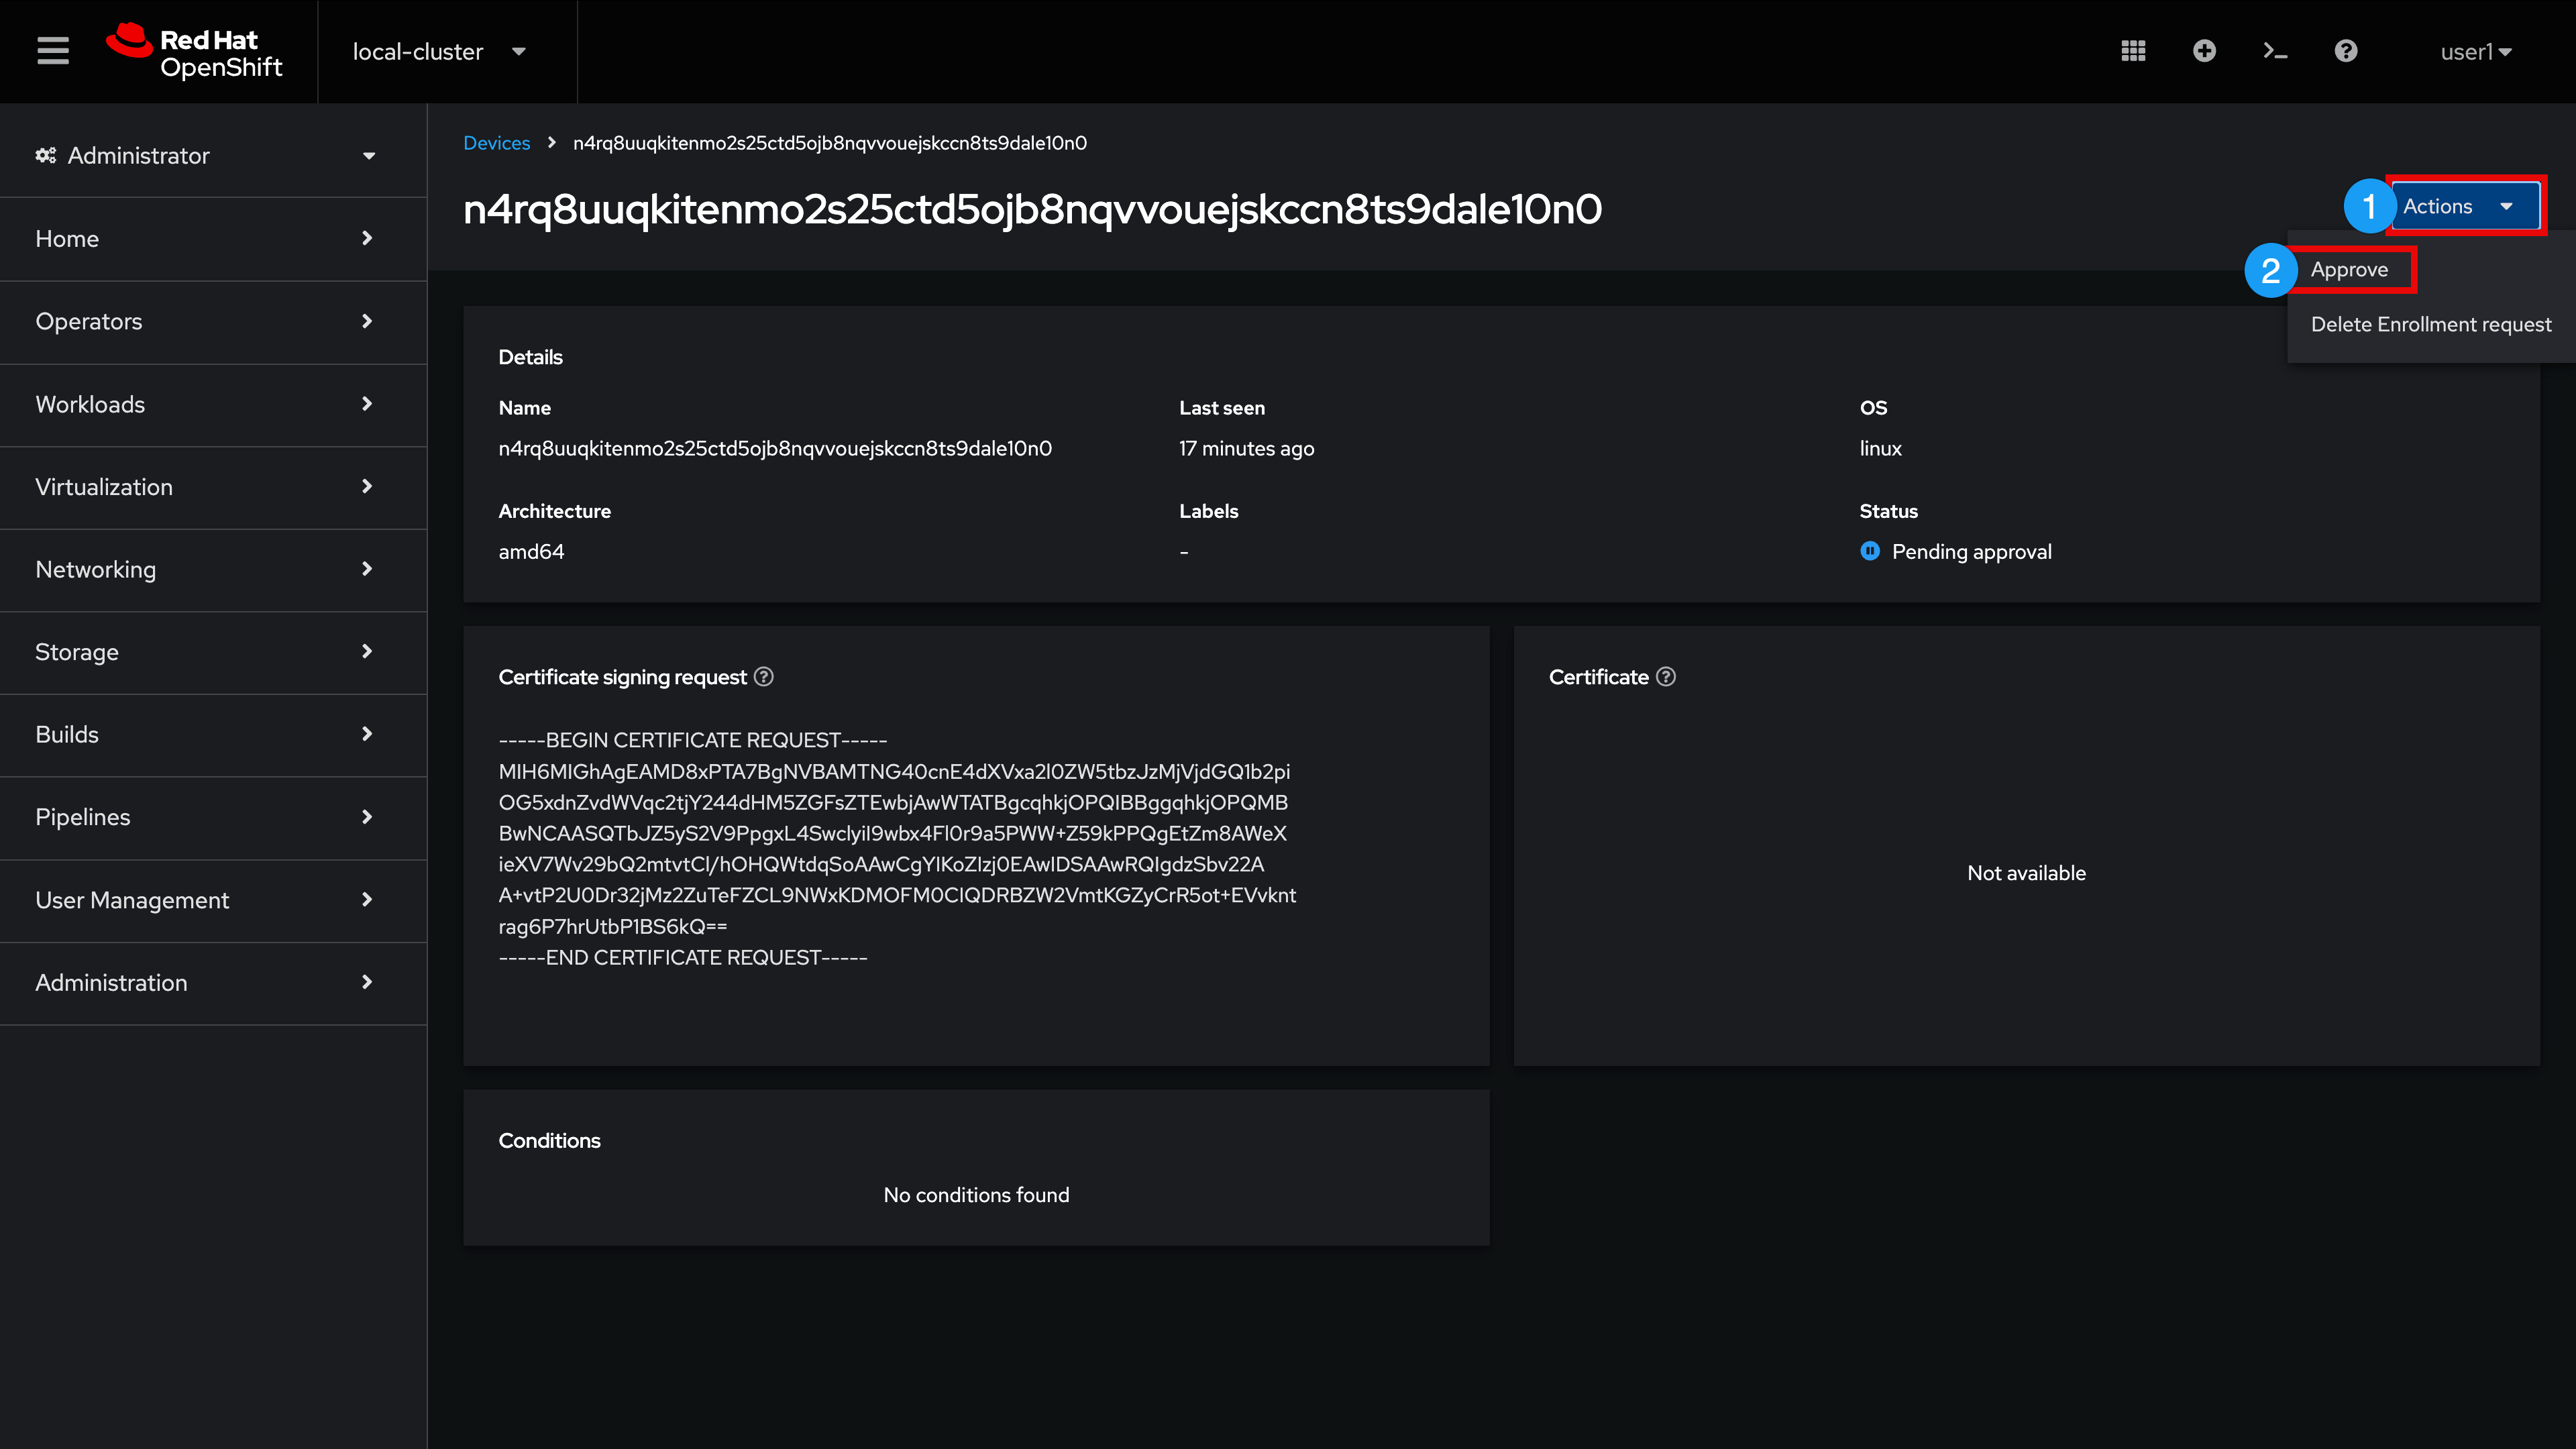The width and height of the screenshot is (2576, 1449).
Task: Click the plus import icon
Action: click(2204, 51)
